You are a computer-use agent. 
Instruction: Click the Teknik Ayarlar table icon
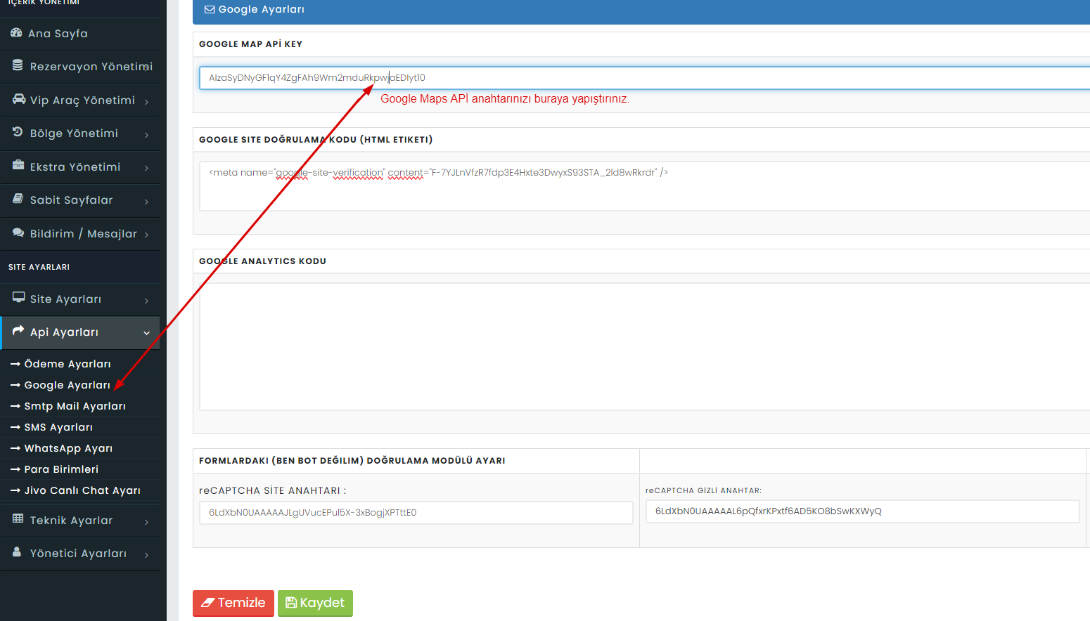(x=18, y=519)
